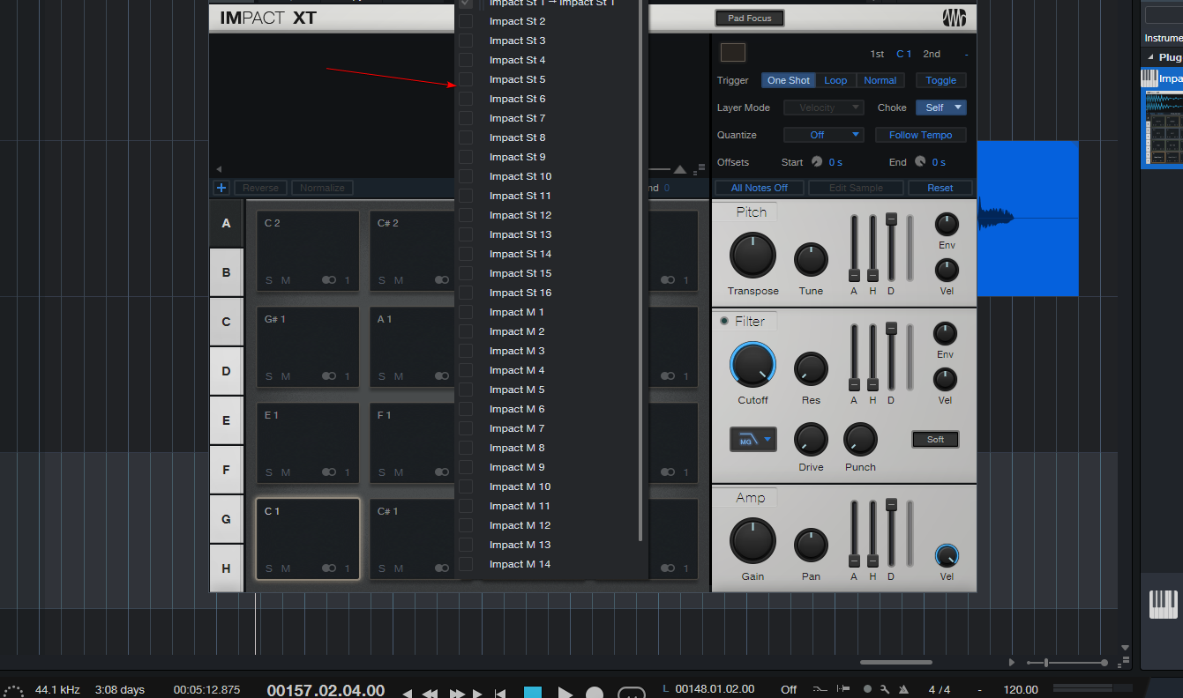The width and height of the screenshot is (1183, 698).
Task: Check the Impact St 2 output checkbox
Action: click(466, 21)
